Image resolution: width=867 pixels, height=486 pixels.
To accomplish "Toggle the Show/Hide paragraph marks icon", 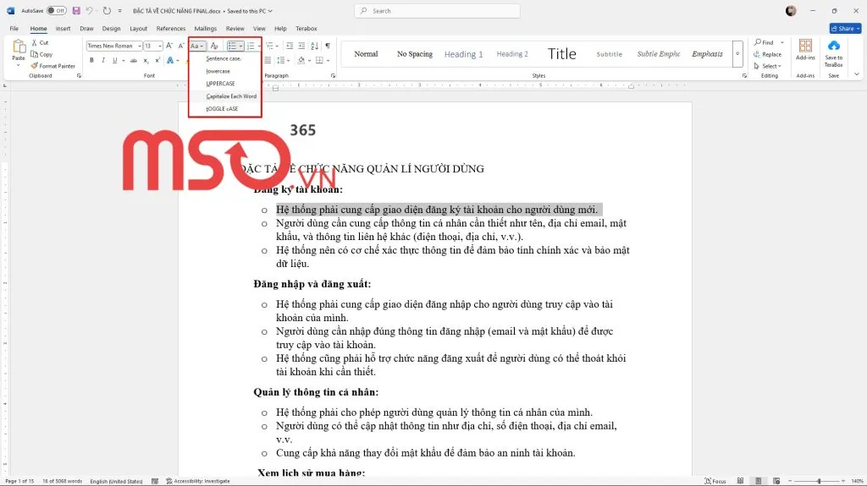I will coord(328,46).
